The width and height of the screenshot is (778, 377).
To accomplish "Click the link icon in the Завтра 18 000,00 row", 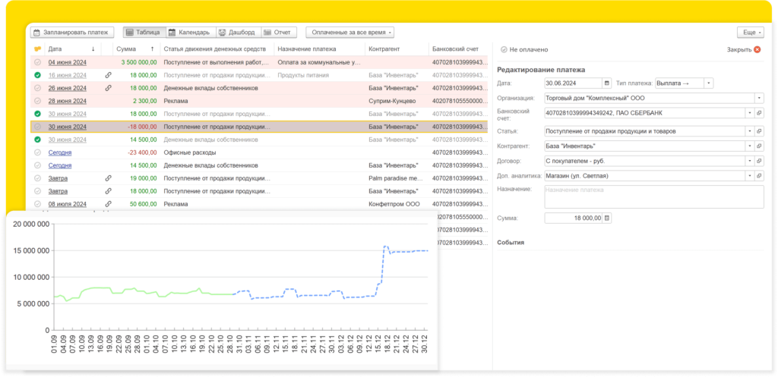I will coord(108,190).
